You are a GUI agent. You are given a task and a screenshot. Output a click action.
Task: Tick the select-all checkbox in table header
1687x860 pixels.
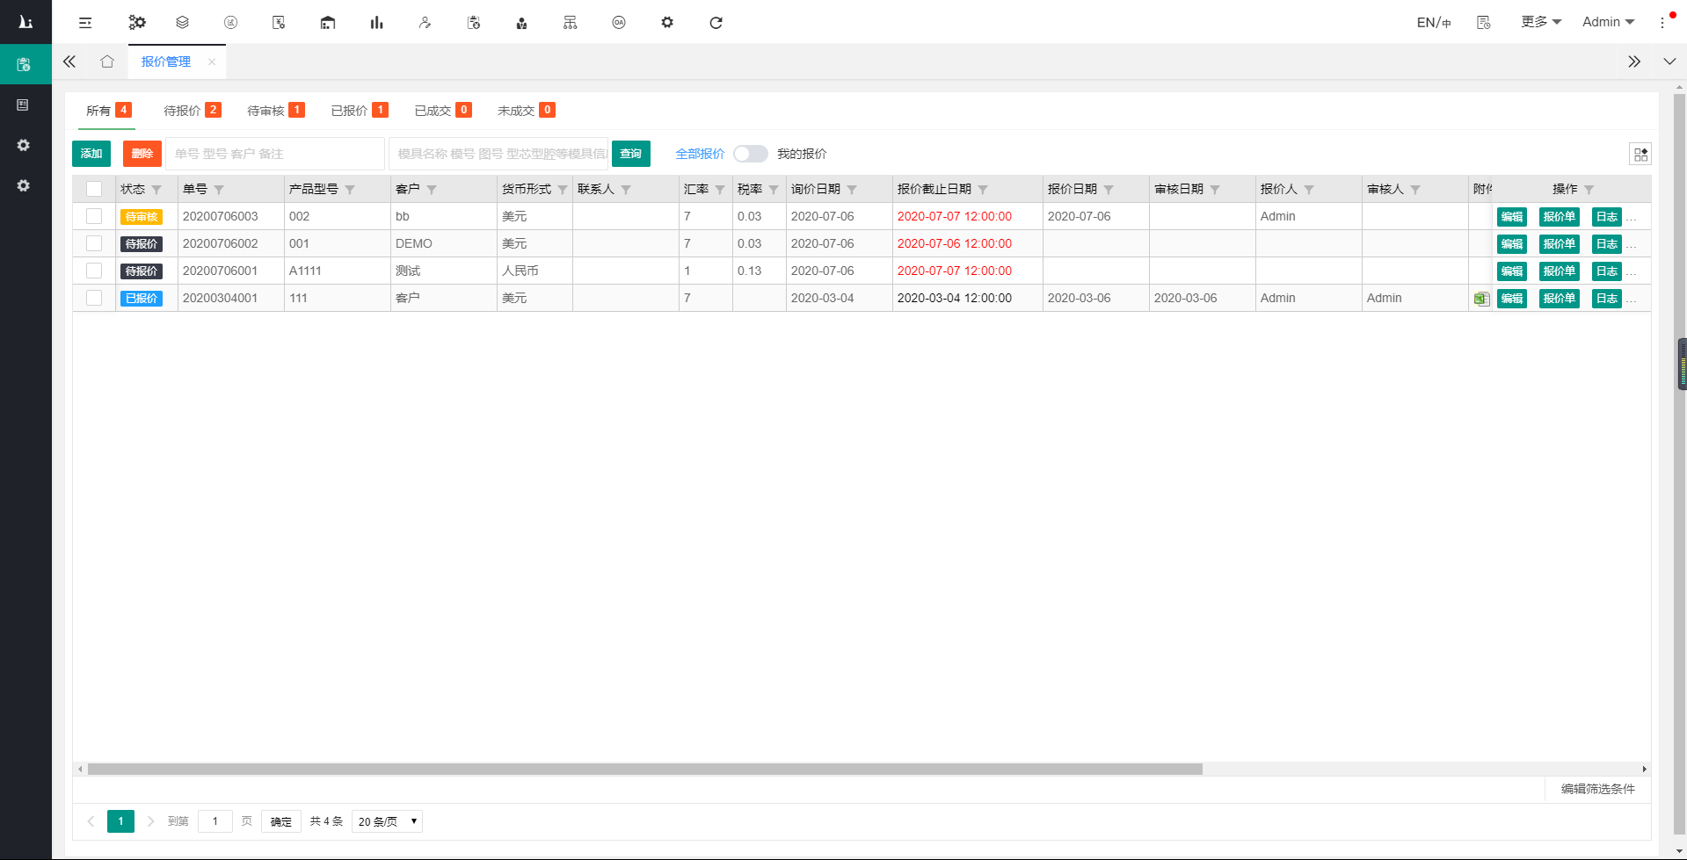click(x=94, y=189)
